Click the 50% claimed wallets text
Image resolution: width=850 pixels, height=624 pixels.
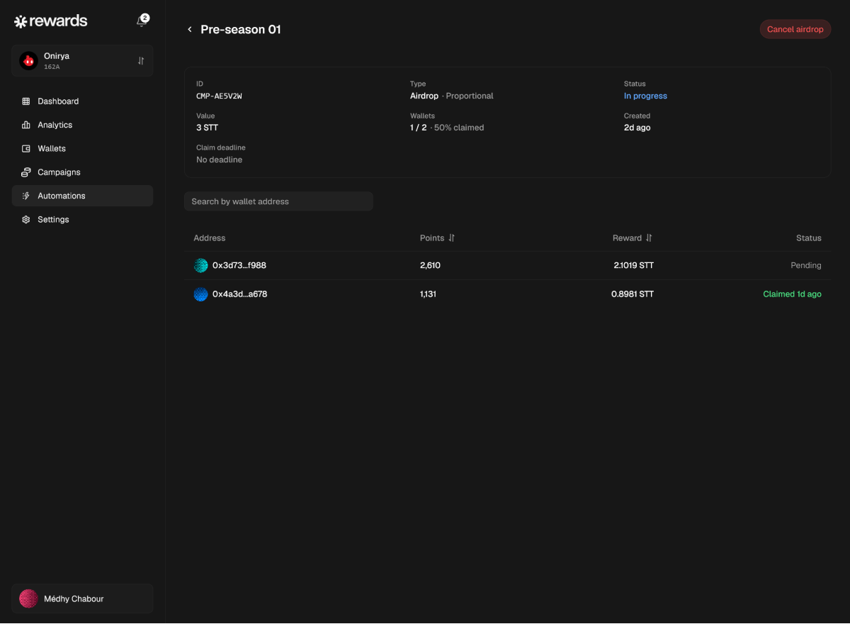(459, 128)
